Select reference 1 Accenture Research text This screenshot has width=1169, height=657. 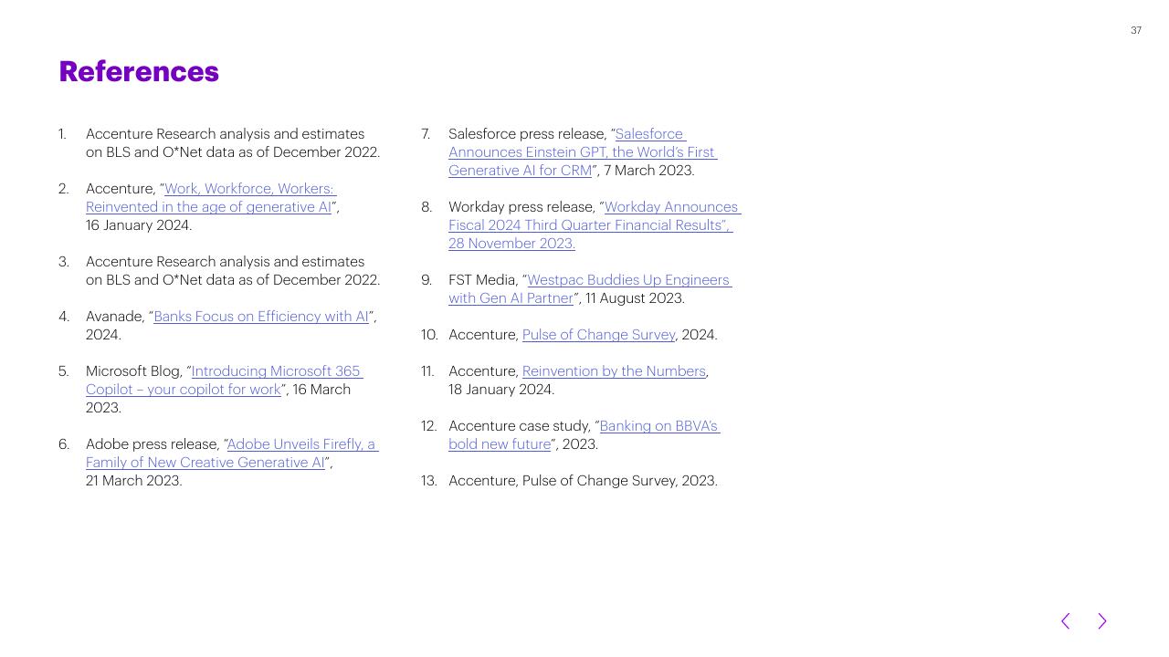tap(233, 143)
